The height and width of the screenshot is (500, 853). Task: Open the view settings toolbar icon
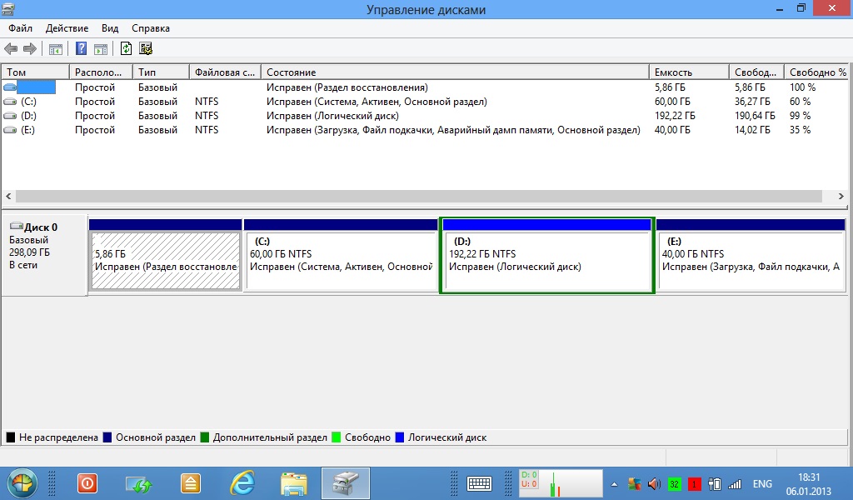point(146,48)
